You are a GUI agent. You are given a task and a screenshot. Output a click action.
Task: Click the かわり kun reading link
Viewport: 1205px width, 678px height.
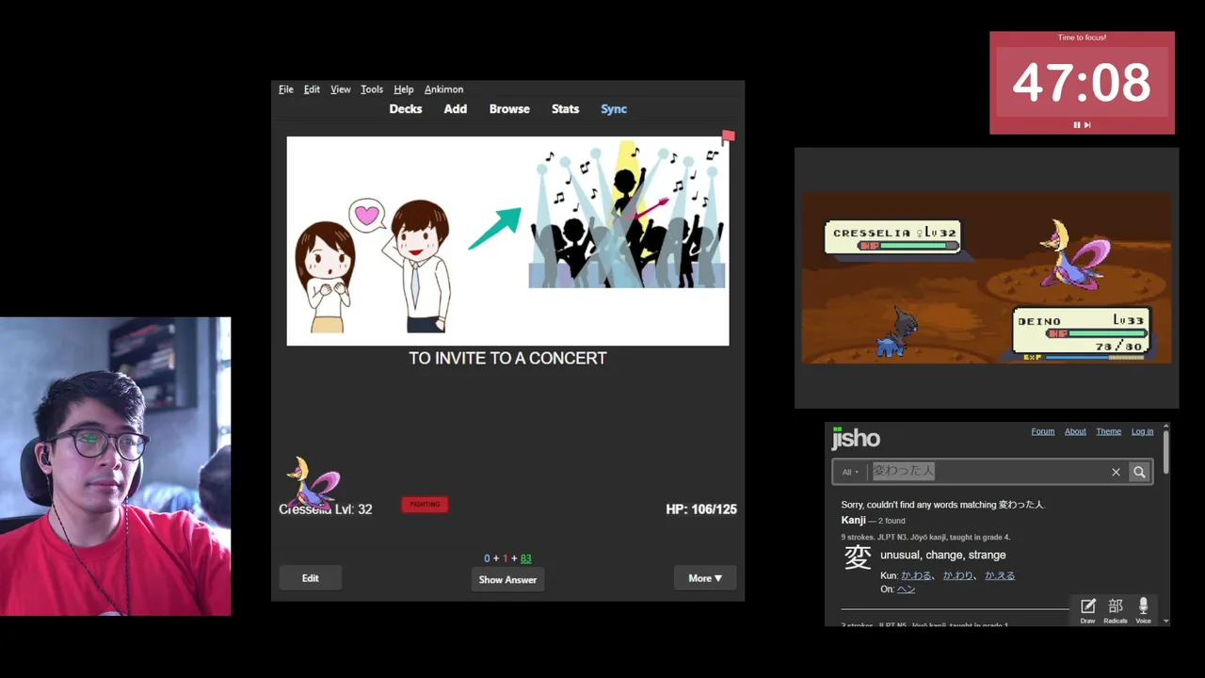(x=958, y=575)
